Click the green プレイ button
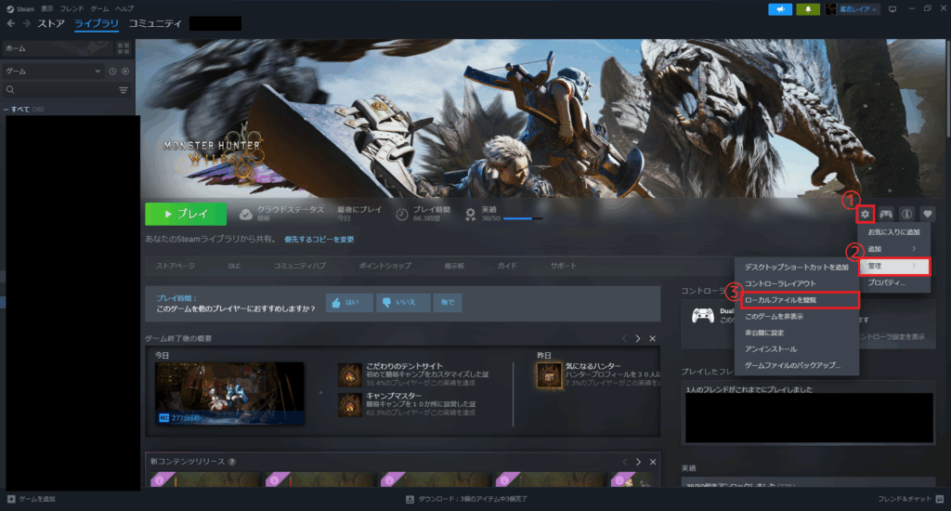Viewport: 951px width, 511px height. 186,214
